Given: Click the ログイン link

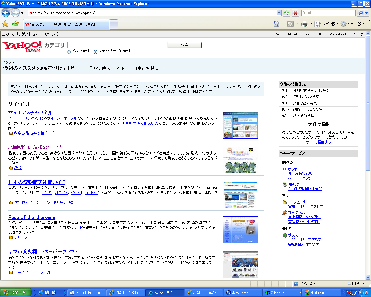Looking at the screenshot, I should (x=49, y=34).
